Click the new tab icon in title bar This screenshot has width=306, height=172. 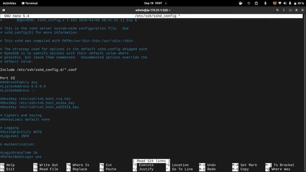pos(3,10)
